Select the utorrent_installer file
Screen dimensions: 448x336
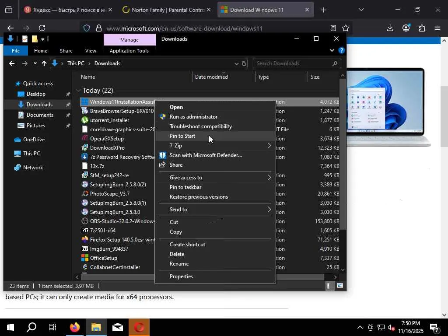click(109, 120)
